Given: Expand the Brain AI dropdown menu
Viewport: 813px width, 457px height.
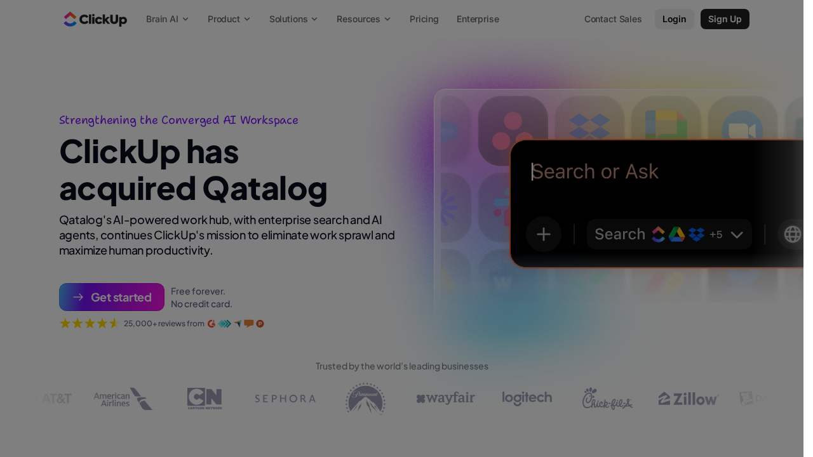Looking at the screenshot, I should click(x=166, y=19).
